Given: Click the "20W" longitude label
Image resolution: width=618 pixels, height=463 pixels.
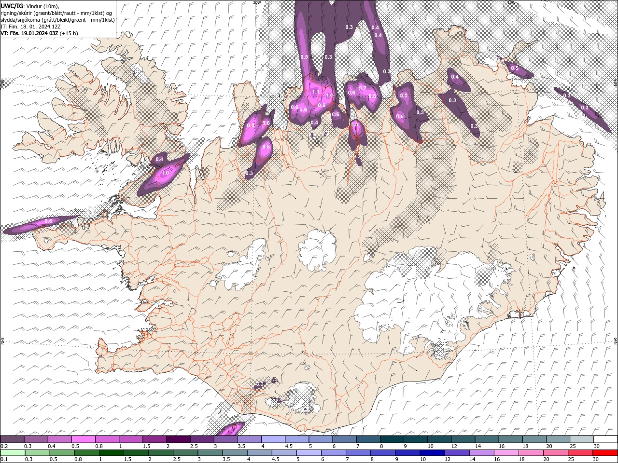Looking at the screenshot, I should pyautogui.click(x=257, y=2).
